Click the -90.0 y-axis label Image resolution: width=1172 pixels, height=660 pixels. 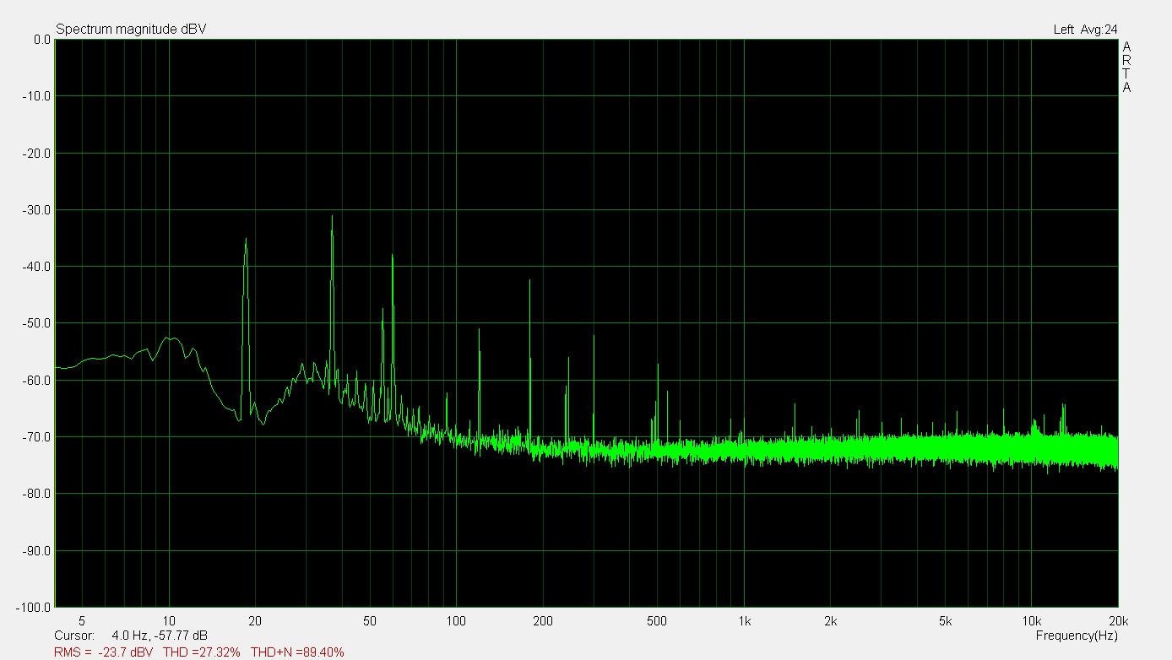[37, 551]
